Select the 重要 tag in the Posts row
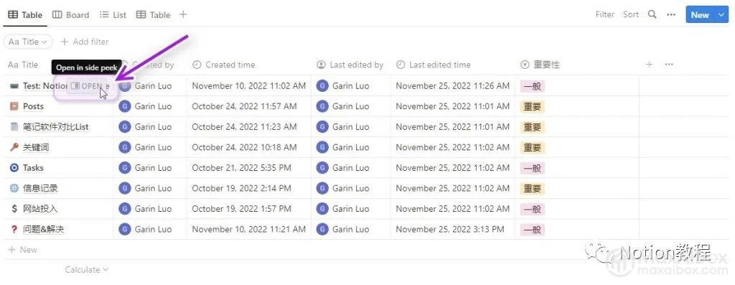The height and width of the screenshot is (285, 735). pos(532,106)
